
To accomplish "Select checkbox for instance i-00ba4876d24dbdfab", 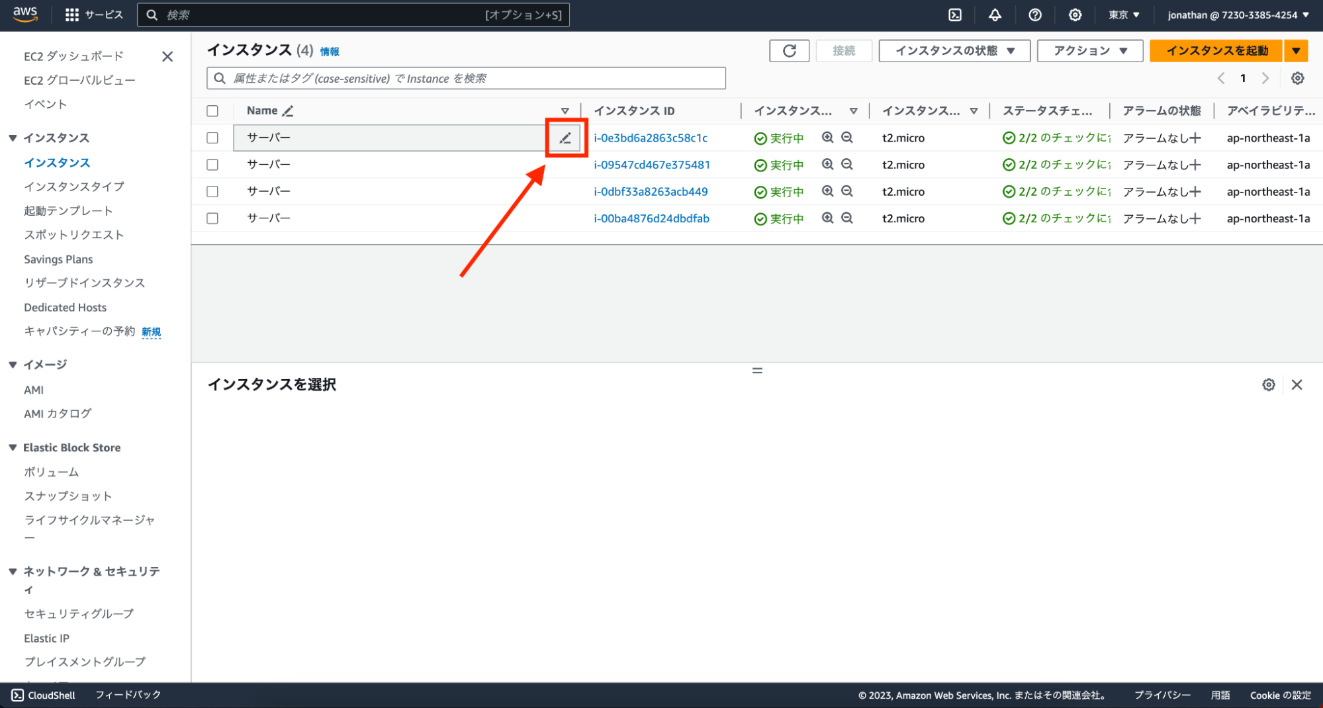I will 212,218.
